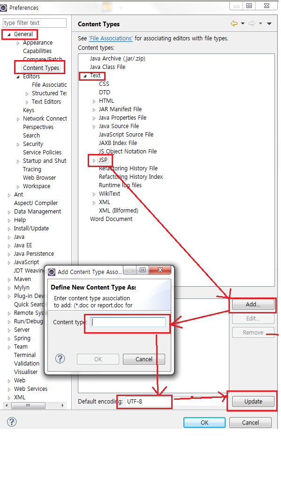Viewport: 281px width, 480px height.
Task: Open the back history dropdown arrow
Action: (x=243, y=23)
